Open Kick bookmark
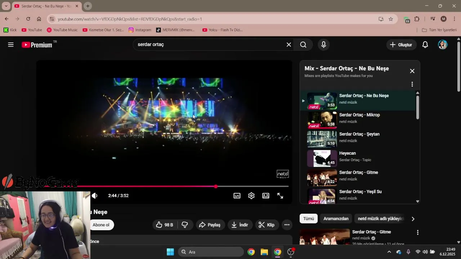461x259 pixels. pyautogui.click(x=10, y=30)
